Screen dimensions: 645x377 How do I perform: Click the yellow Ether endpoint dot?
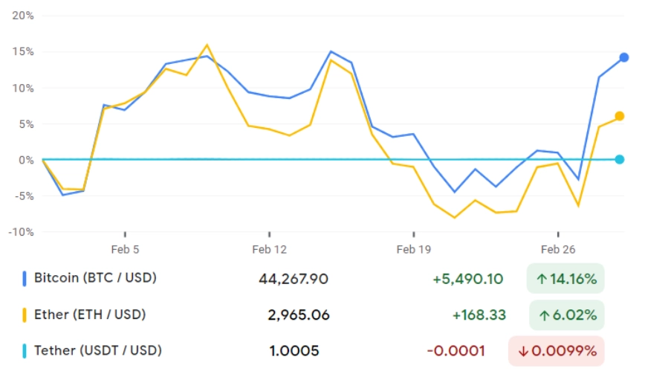tap(620, 117)
